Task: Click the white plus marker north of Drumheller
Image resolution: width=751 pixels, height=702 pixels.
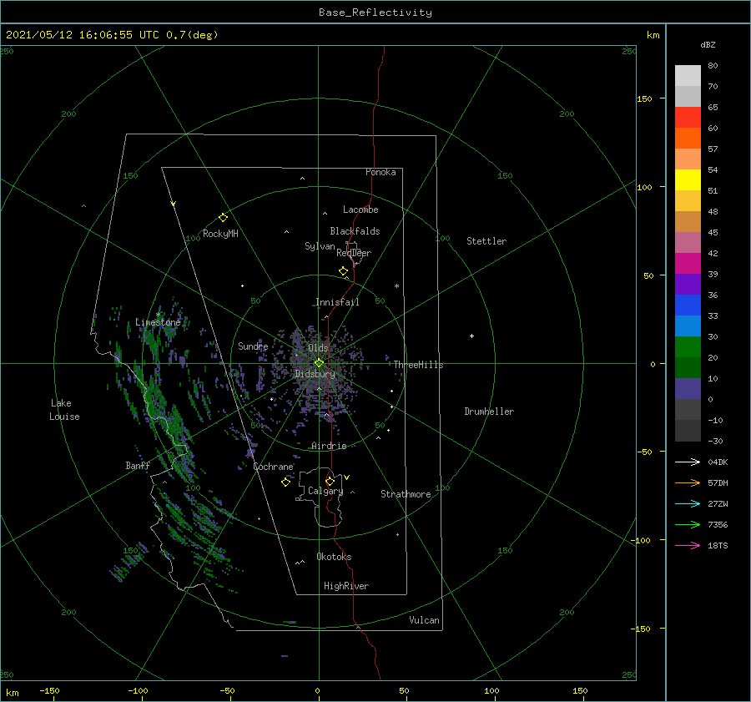Action: click(x=471, y=336)
